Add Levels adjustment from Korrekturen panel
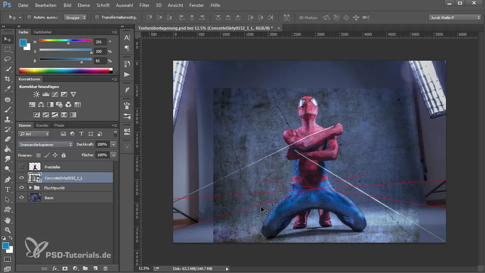 click(45, 94)
